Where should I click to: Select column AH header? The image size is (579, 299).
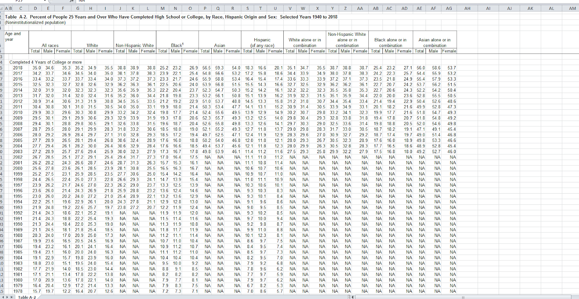tap(467, 8)
